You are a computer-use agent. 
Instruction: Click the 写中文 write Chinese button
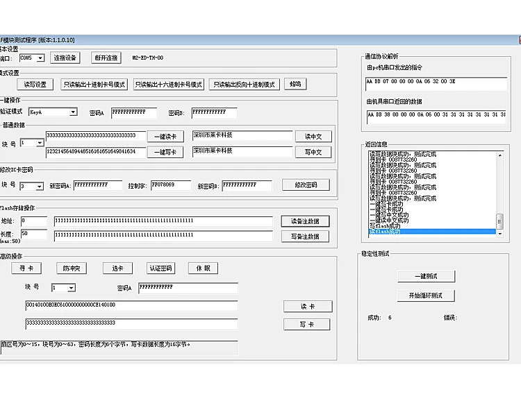point(313,152)
